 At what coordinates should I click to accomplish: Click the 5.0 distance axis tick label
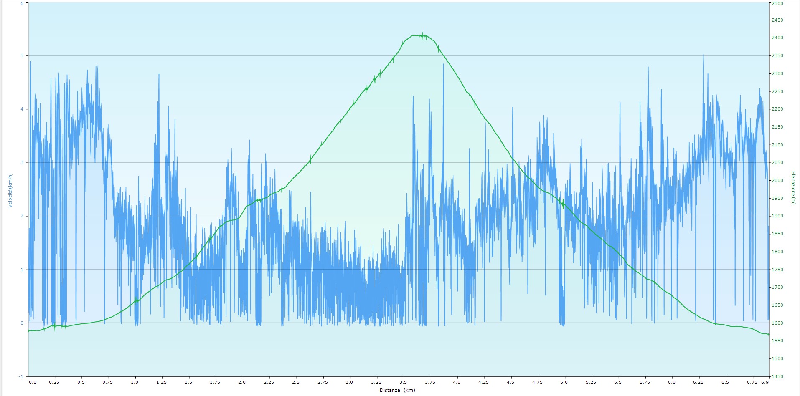(x=564, y=382)
